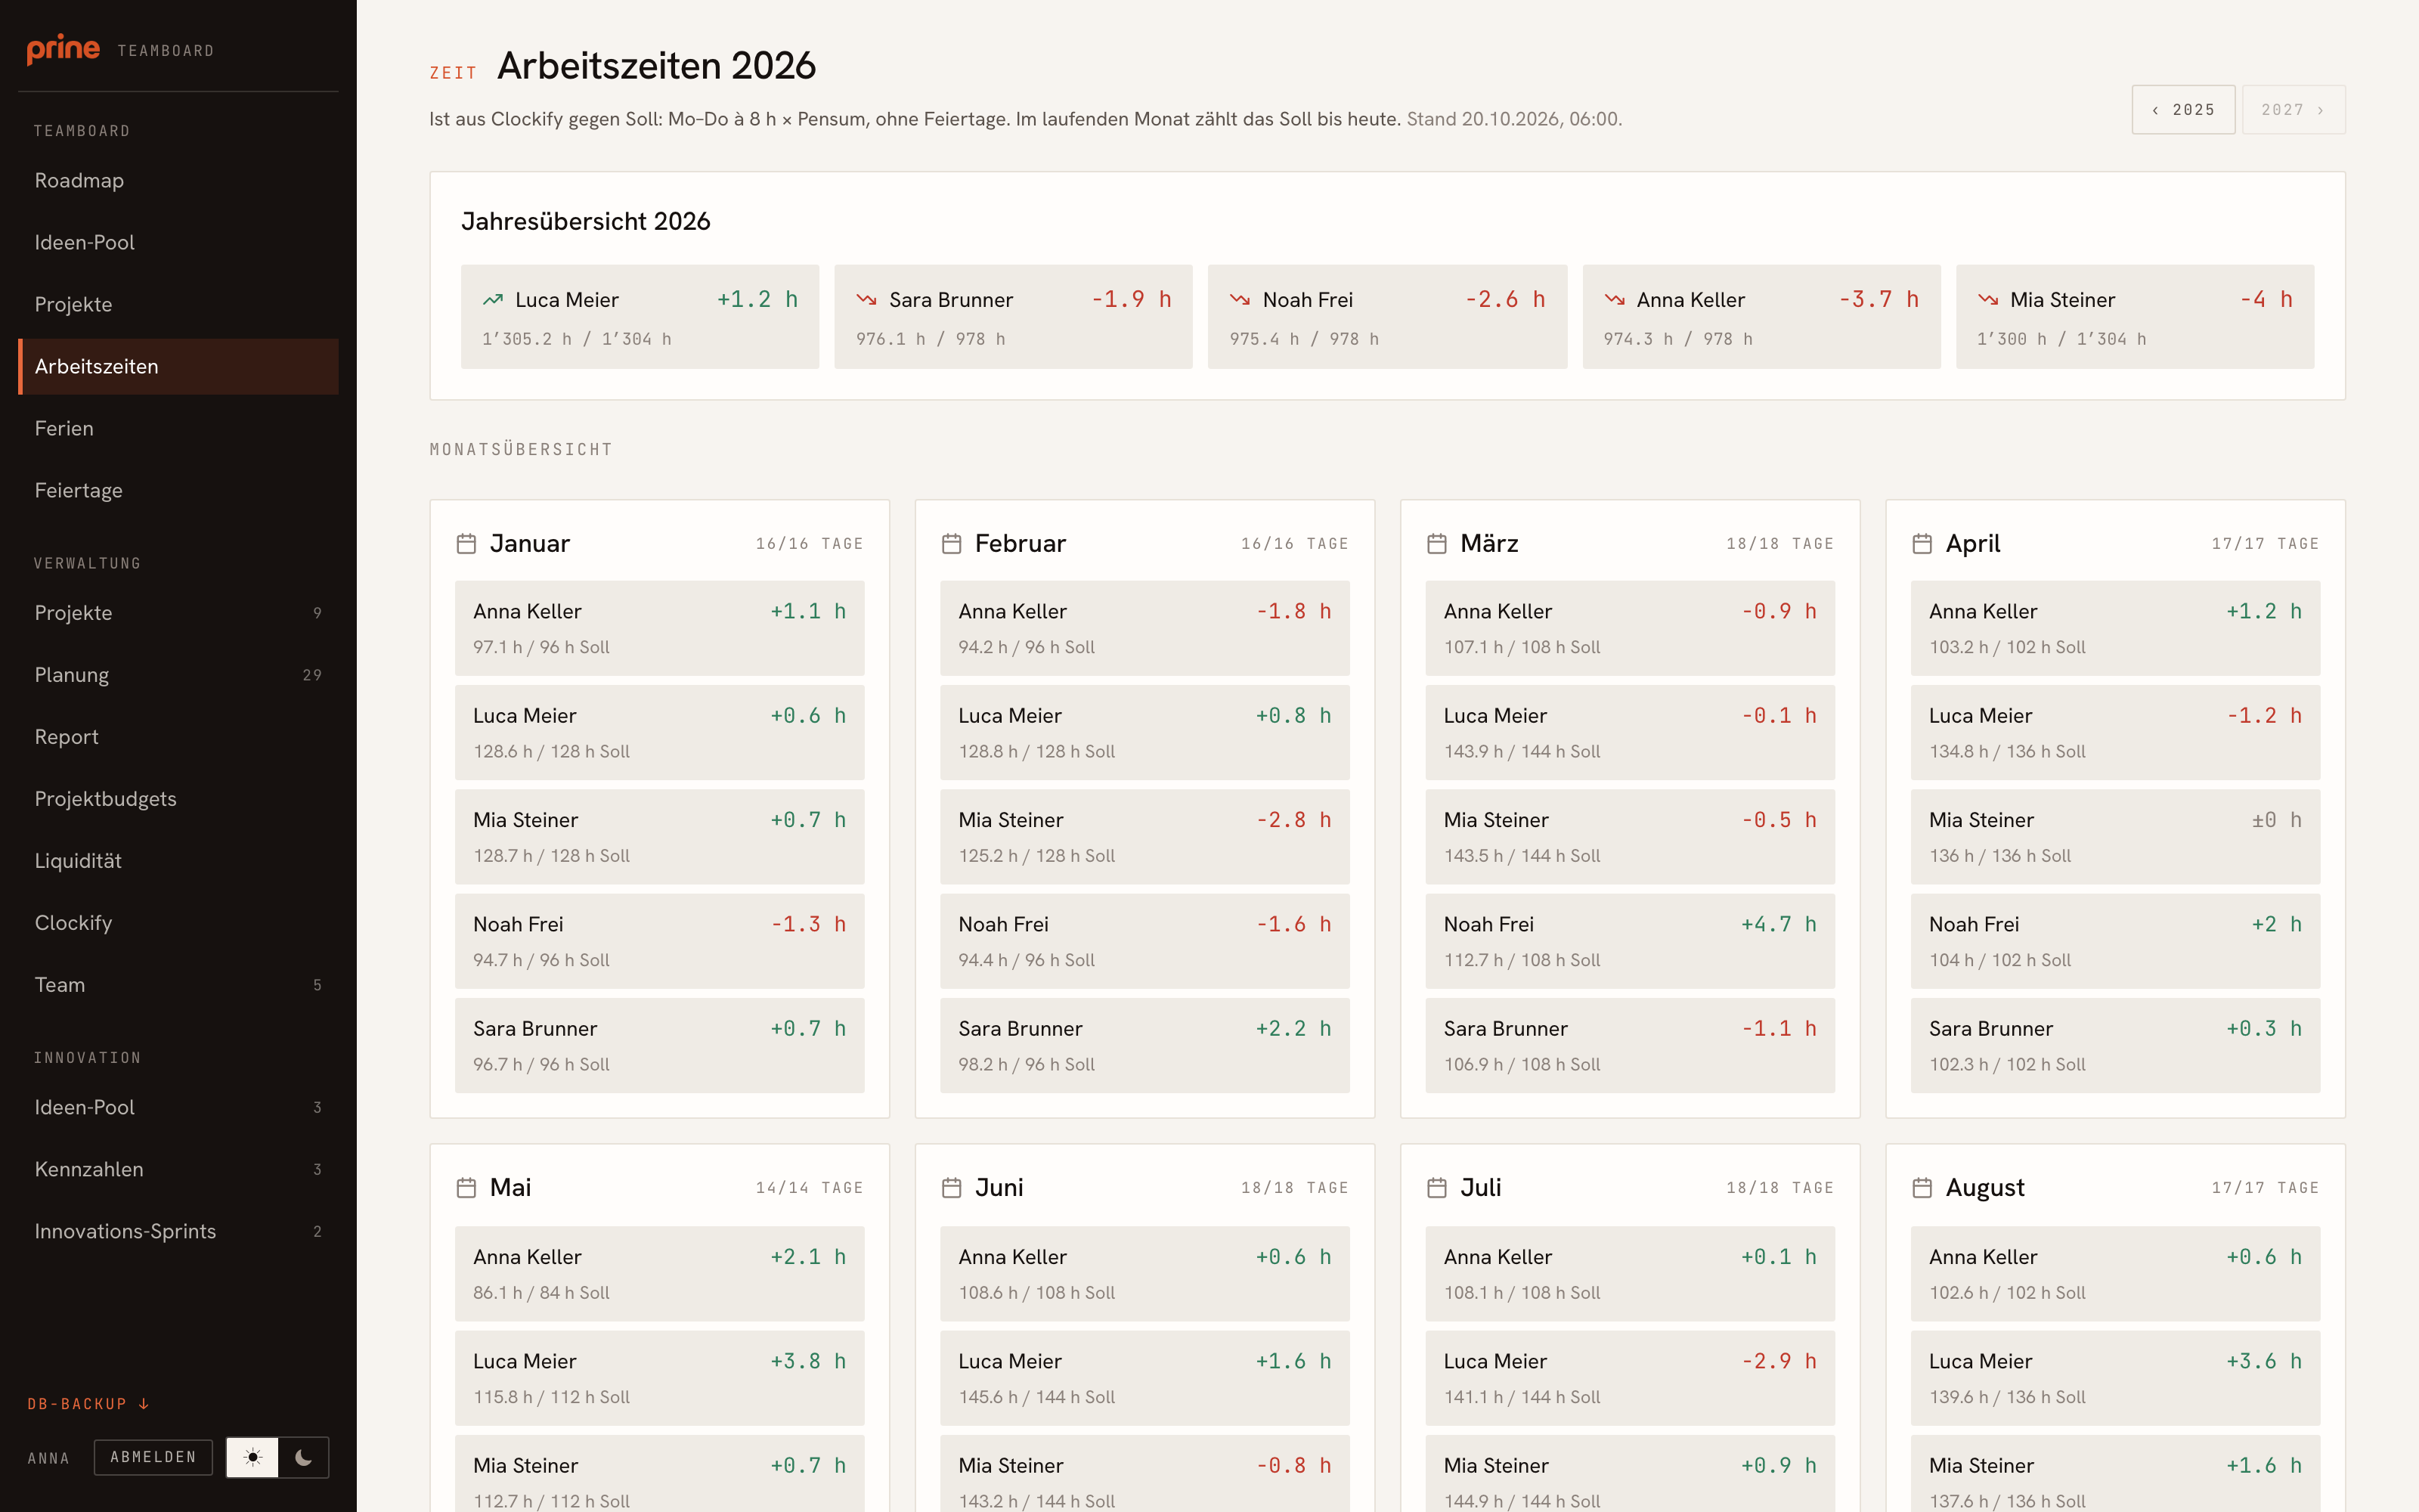The width and height of the screenshot is (2419, 1512).
Task: Click the Februar calendar icon
Action: pos(952,544)
